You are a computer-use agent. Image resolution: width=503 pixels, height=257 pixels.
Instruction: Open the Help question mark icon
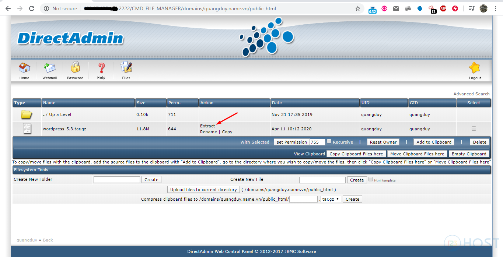(101, 68)
